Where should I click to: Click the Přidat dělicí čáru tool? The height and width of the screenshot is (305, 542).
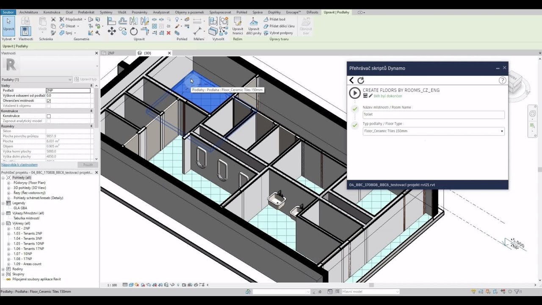[279, 26]
